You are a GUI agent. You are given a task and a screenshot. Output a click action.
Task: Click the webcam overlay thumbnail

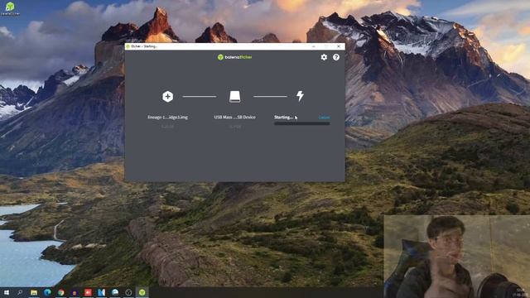pyautogui.click(x=456, y=257)
